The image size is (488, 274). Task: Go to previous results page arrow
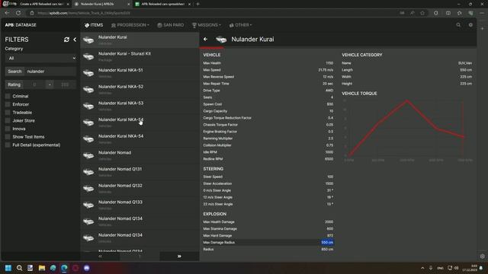pos(100,256)
